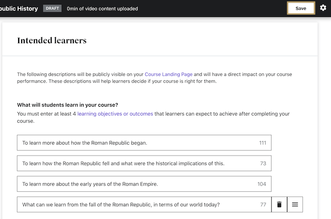Click the DRAFT status badge
The width and height of the screenshot is (331, 219).
[x=53, y=8]
